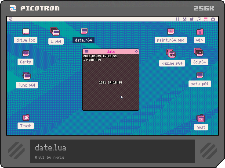This screenshot has width=225, height=168.
Task: Open the hamburger menu of date window
Action: point(87,51)
